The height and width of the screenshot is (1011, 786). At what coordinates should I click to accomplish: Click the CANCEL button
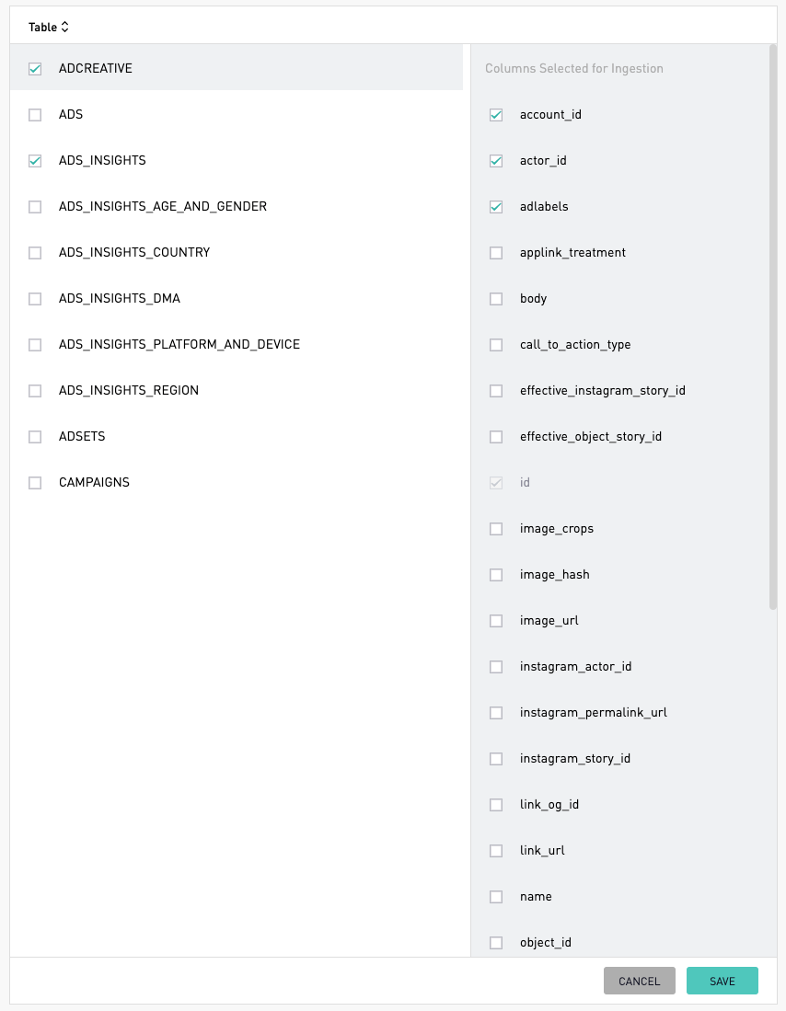coord(640,981)
